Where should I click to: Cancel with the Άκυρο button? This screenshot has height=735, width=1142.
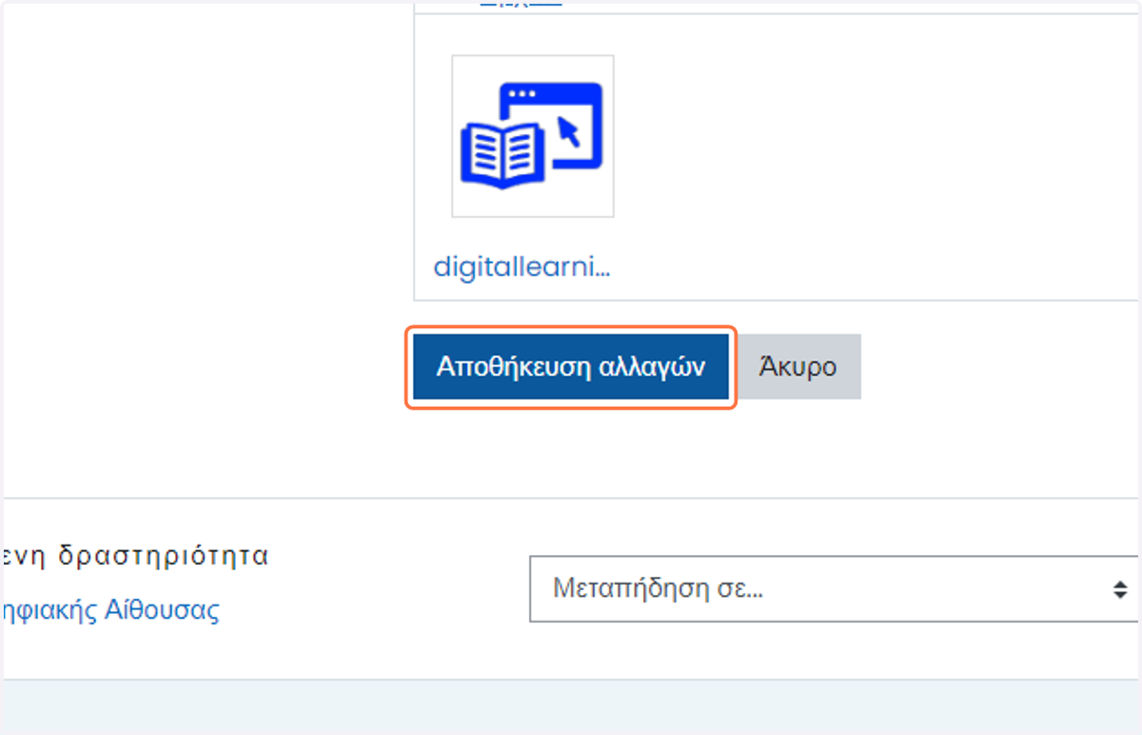[x=797, y=367]
